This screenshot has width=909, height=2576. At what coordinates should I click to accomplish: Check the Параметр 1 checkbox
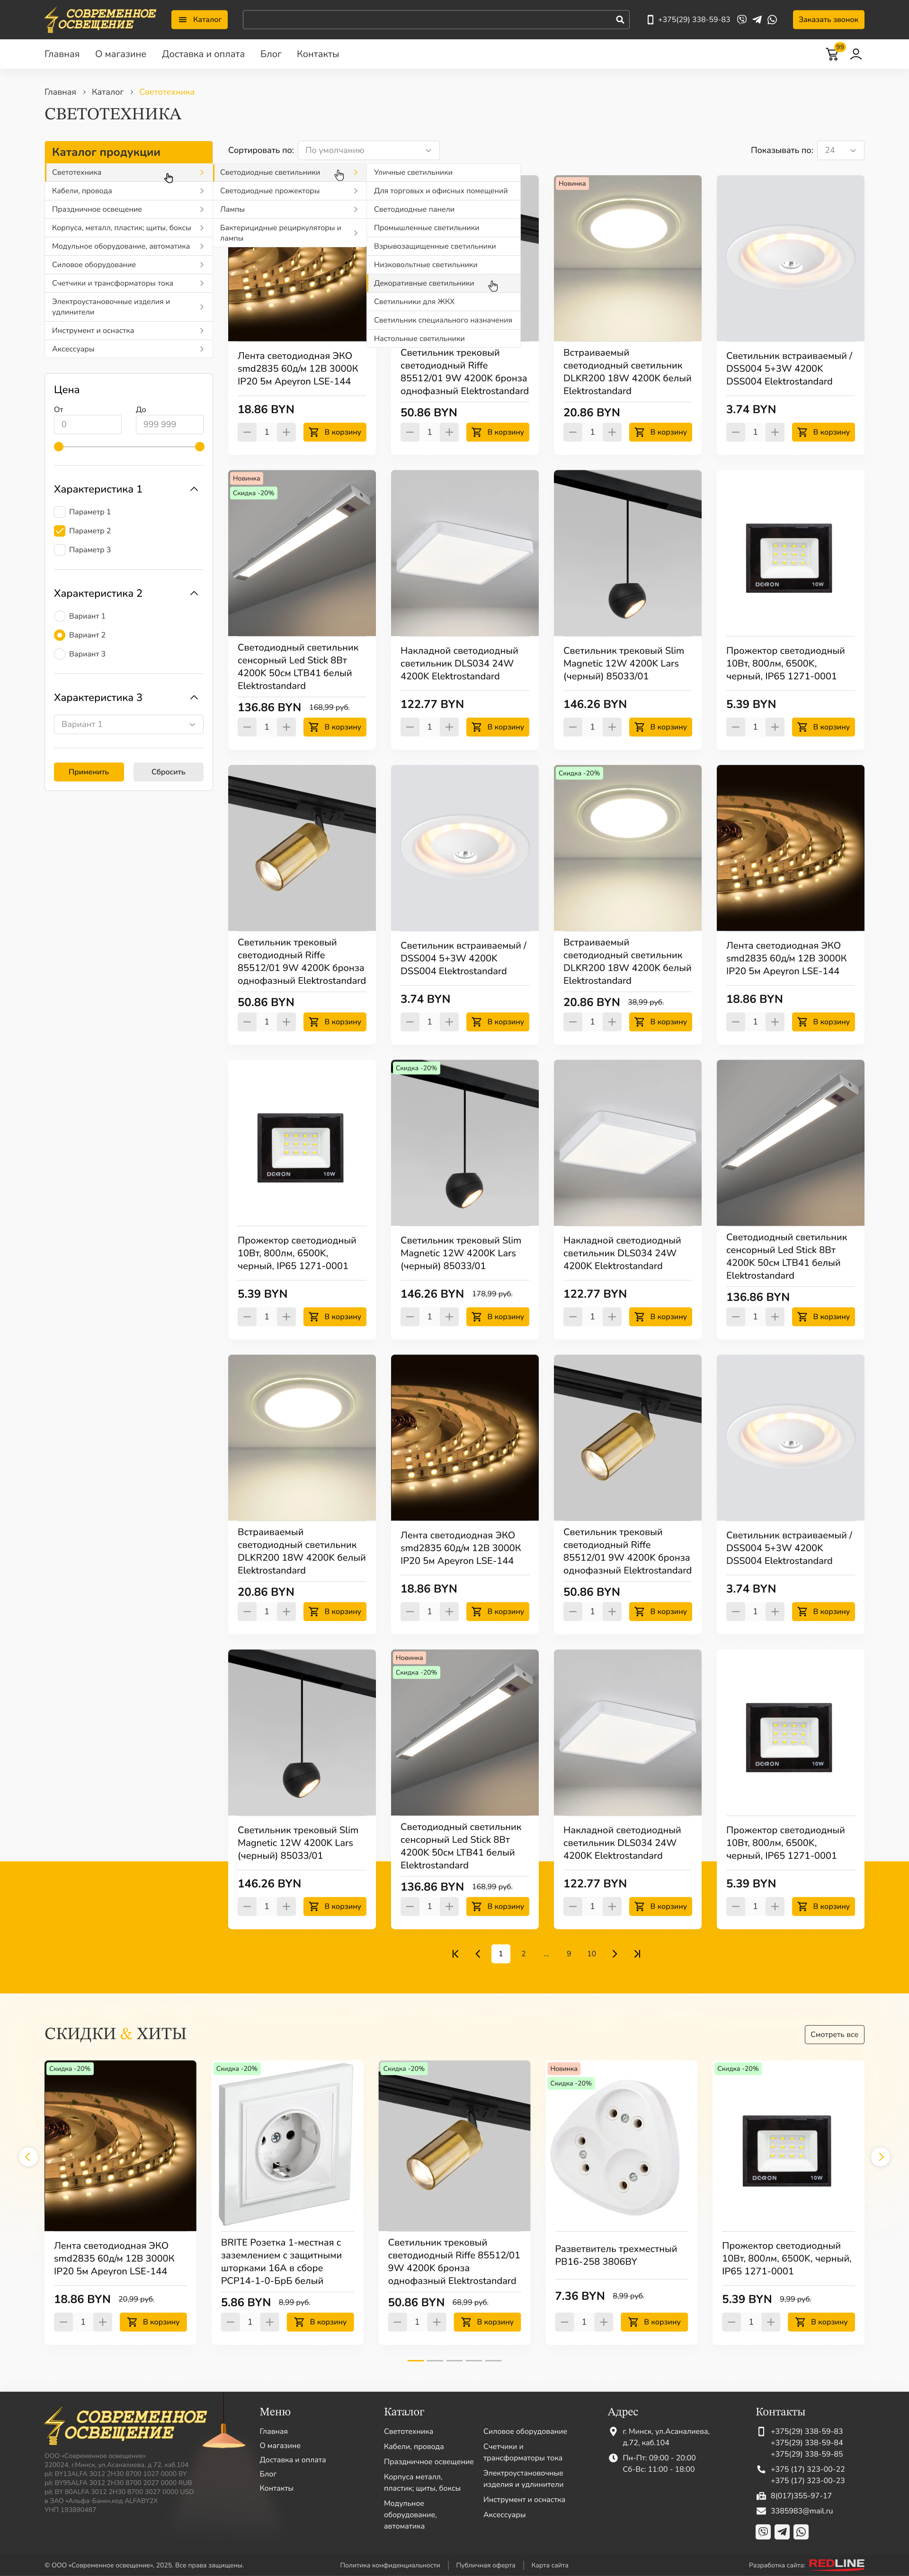(59, 512)
